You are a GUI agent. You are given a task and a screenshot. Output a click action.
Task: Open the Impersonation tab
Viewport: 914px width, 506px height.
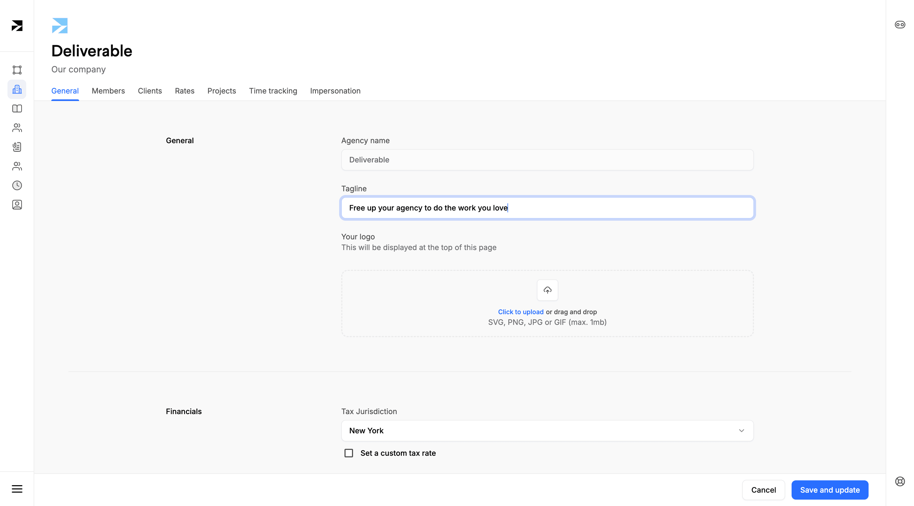(x=335, y=90)
